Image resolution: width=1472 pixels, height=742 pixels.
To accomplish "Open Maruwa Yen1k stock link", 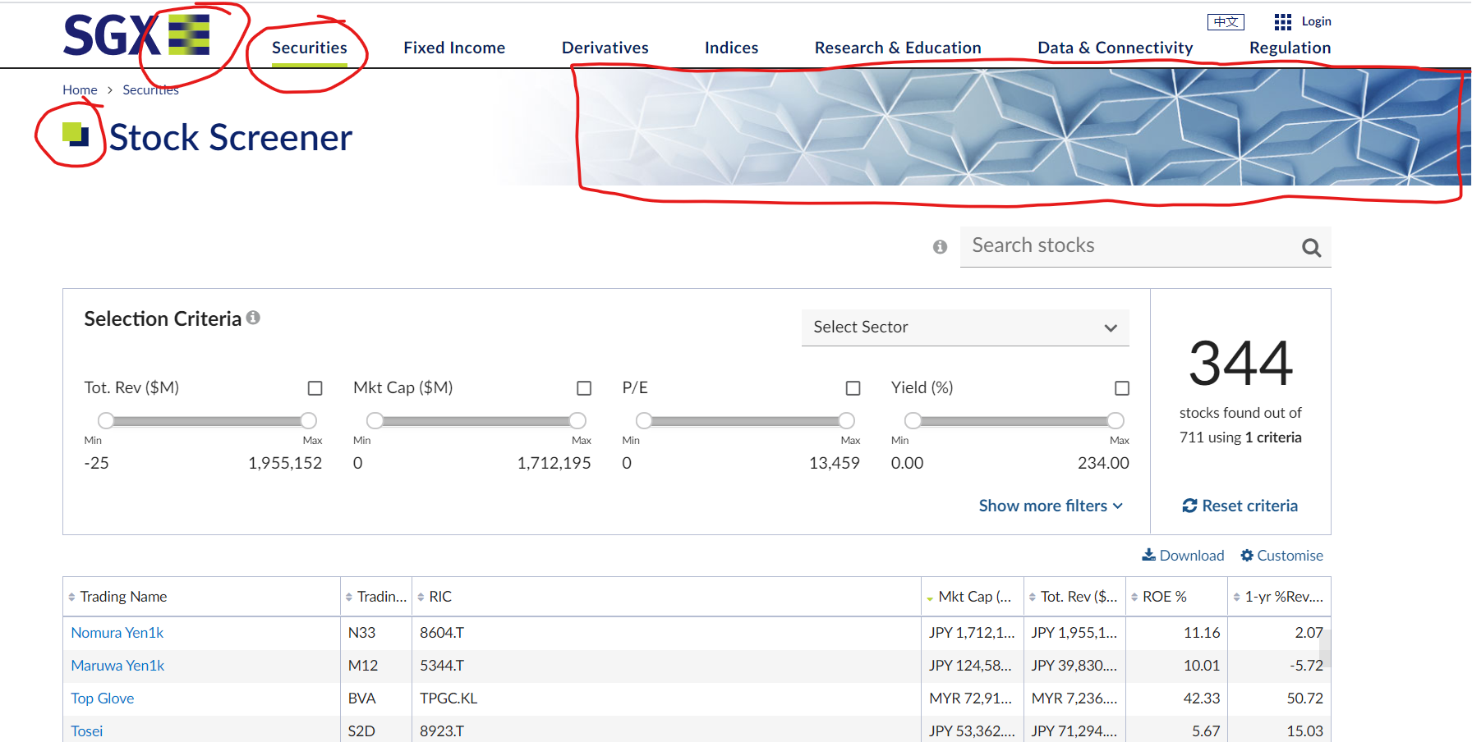I will pos(117,666).
